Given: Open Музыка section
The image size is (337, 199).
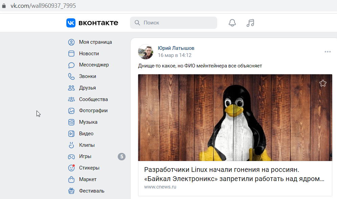Looking at the screenshot, I should coord(88,122).
